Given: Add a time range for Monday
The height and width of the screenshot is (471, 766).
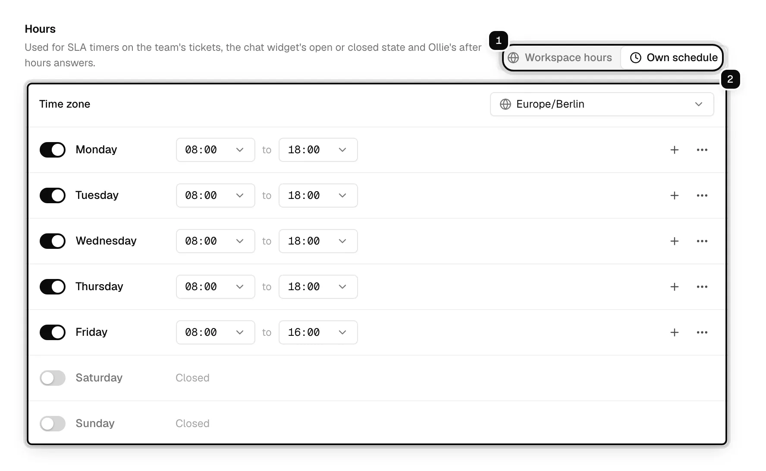Looking at the screenshot, I should [x=675, y=150].
